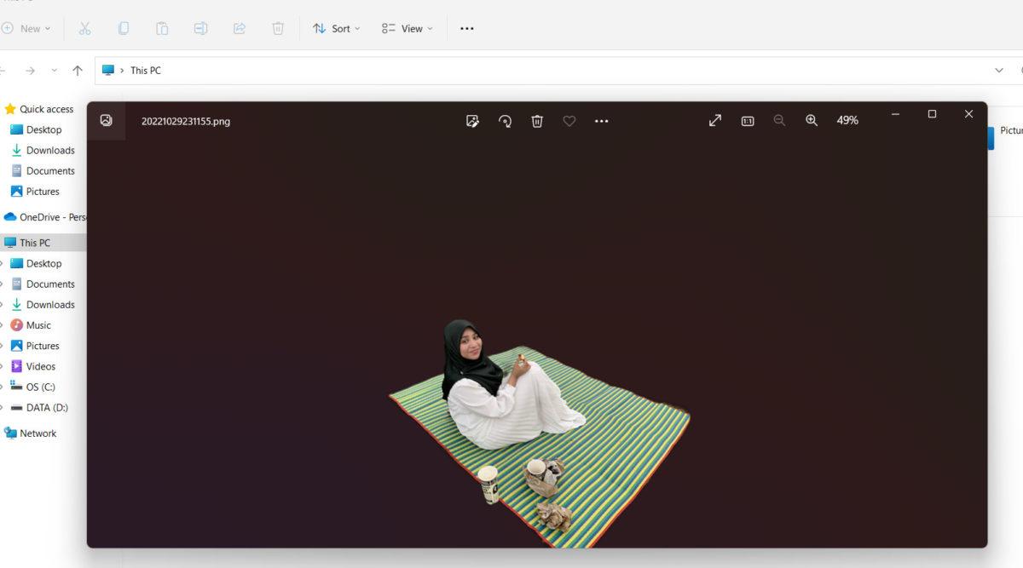
Task: Mark the photo as favorite using the heart
Action: 569,121
